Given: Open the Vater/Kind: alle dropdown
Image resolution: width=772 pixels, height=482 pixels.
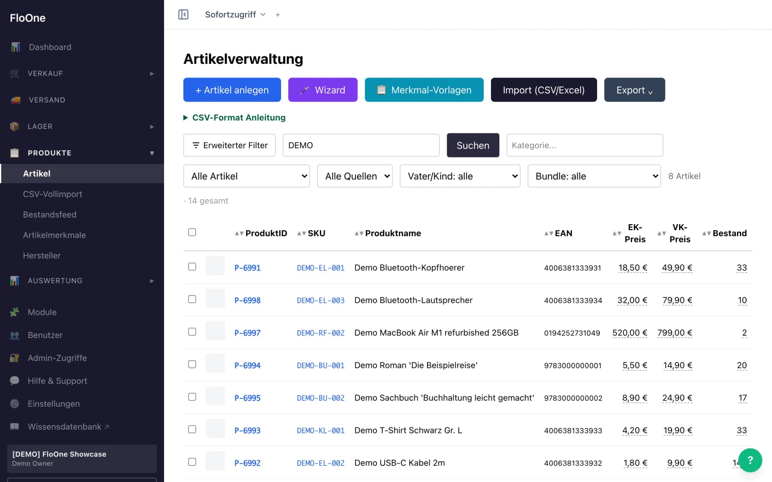Looking at the screenshot, I should click(460, 176).
